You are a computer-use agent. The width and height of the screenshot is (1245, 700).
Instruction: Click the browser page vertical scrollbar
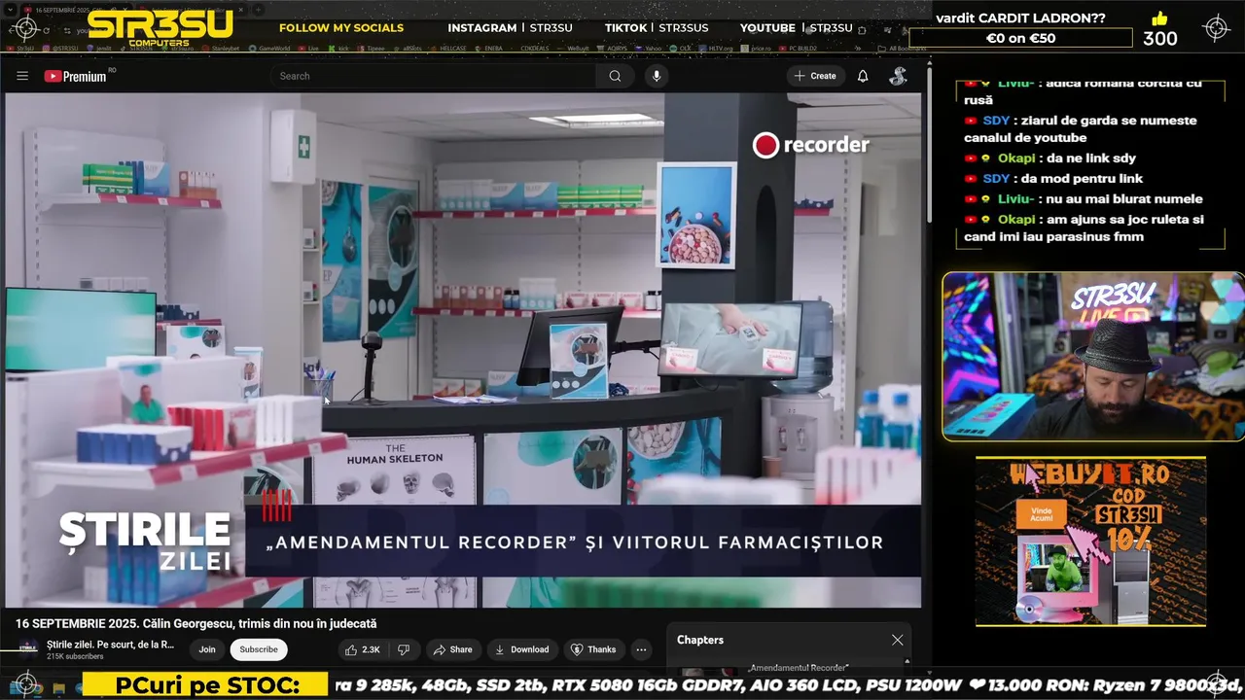click(x=929, y=146)
